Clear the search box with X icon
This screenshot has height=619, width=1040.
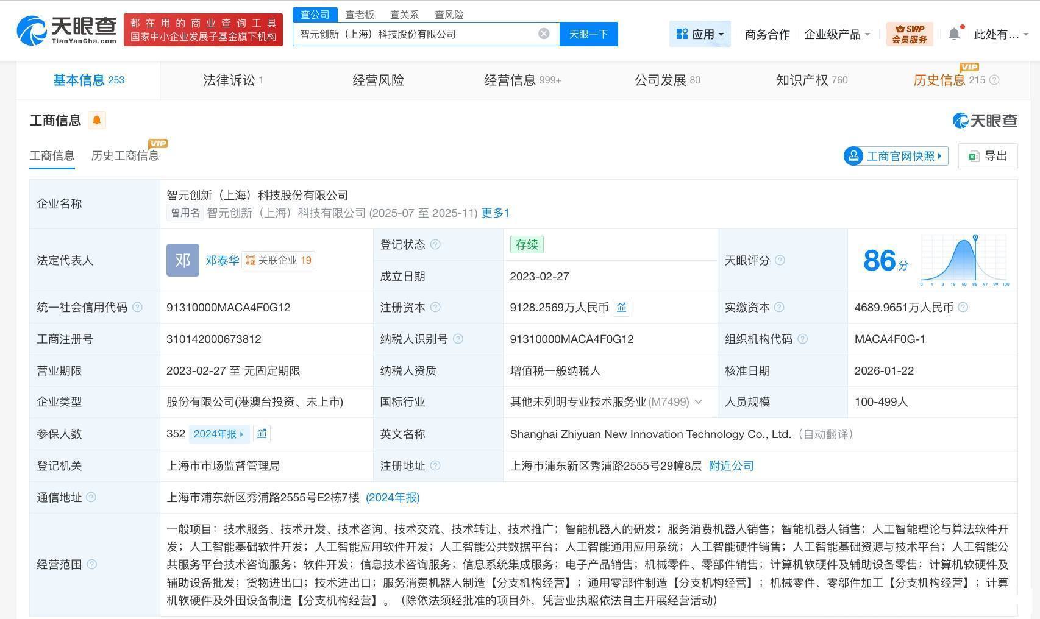tap(544, 34)
